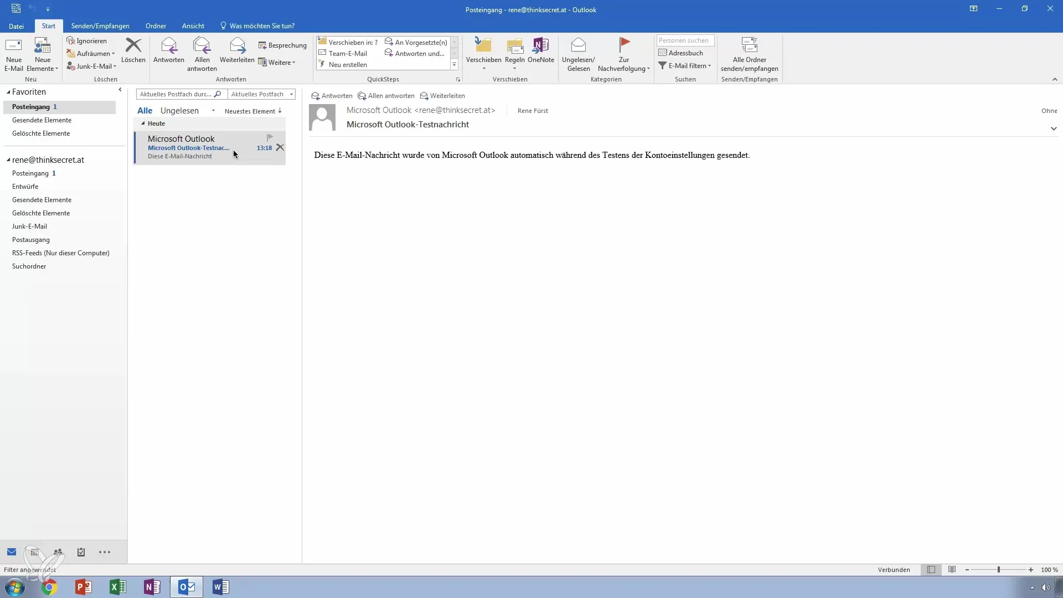Open Tasks view icon
The width and height of the screenshot is (1063, 598).
pos(81,552)
